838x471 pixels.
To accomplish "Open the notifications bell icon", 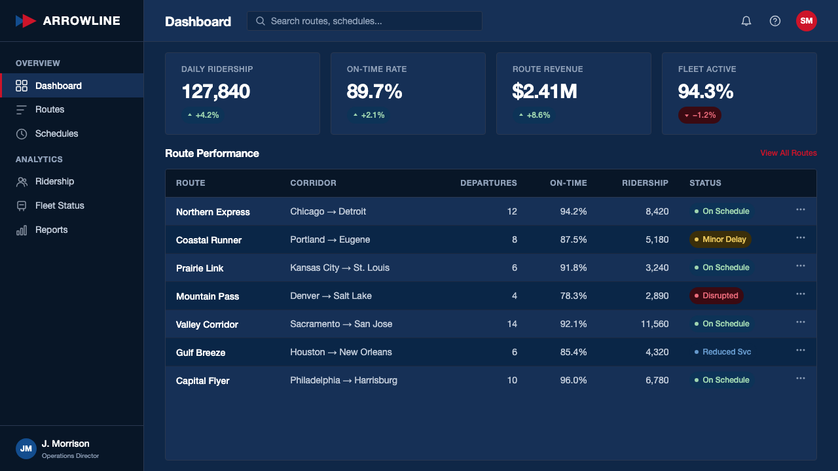I will 746,21.
